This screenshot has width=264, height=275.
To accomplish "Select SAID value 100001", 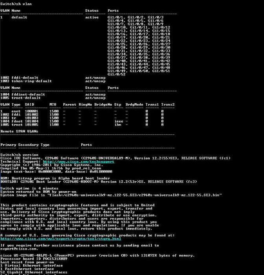I will pyautogui.click(x=31, y=111).
